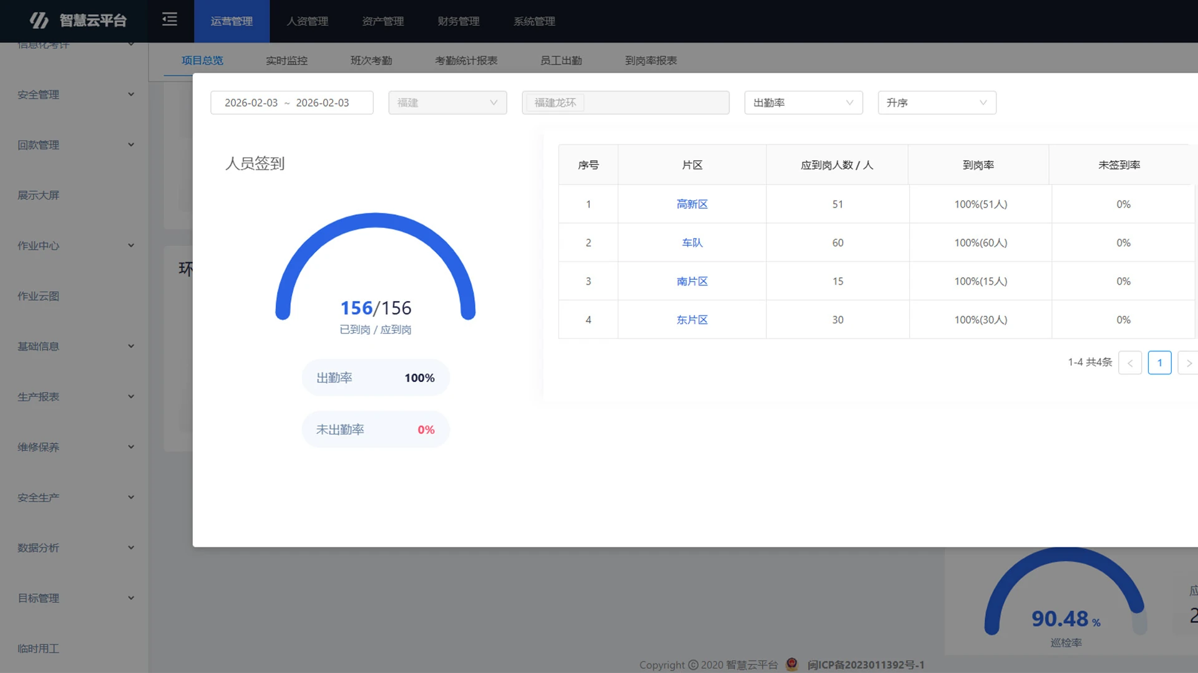Click the 智慧云平台 logo icon
The height and width of the screenshot is (673, 1198).
[39, 21]
